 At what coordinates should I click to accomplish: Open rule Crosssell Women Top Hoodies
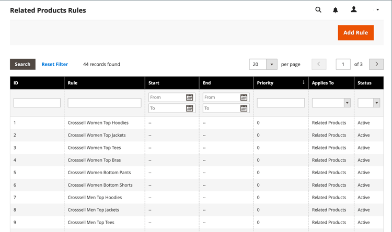[98, 123]
